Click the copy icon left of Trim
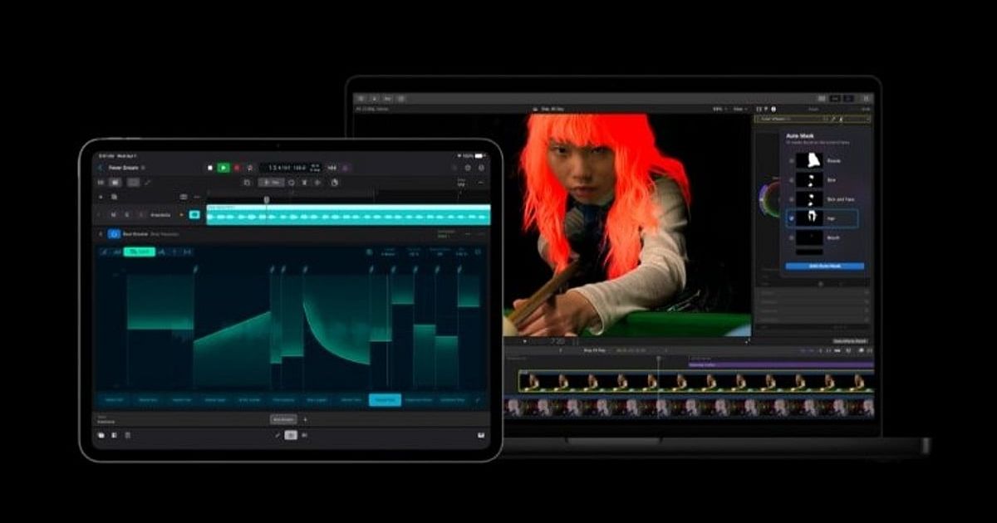997x523 pixels. click(247, 182)
